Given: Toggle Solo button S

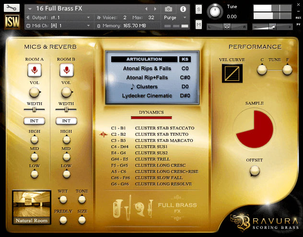Looking at the screenshot, I should [198, 9].
